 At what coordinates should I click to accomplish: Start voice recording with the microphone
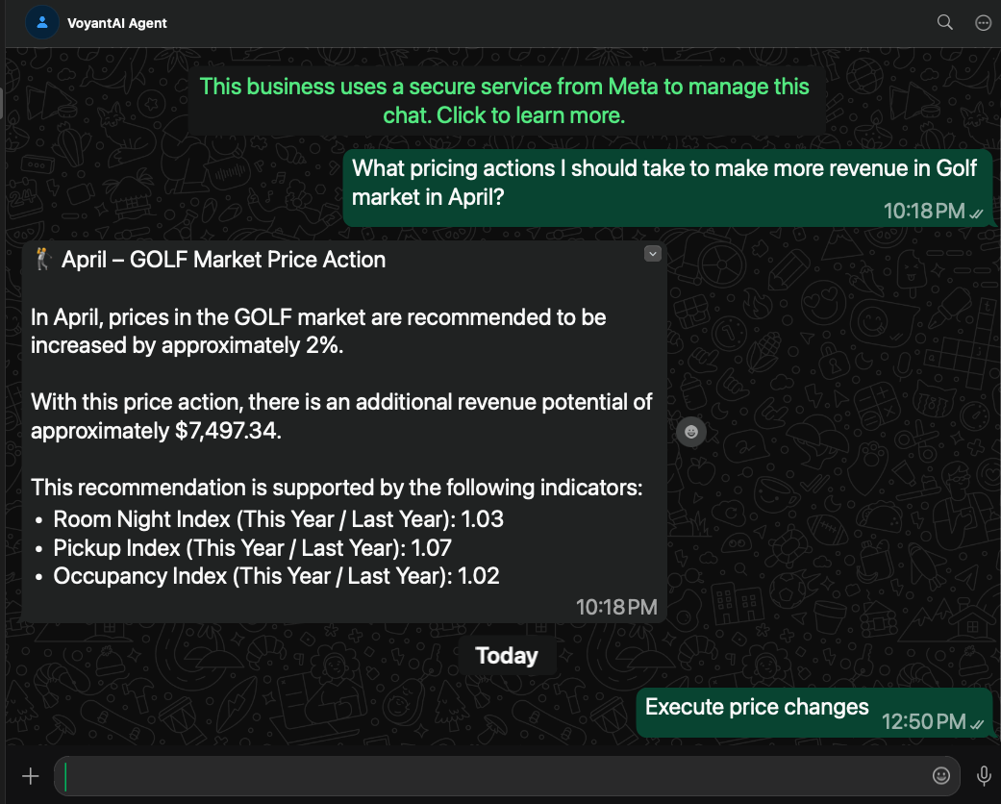tap(984, 775)
